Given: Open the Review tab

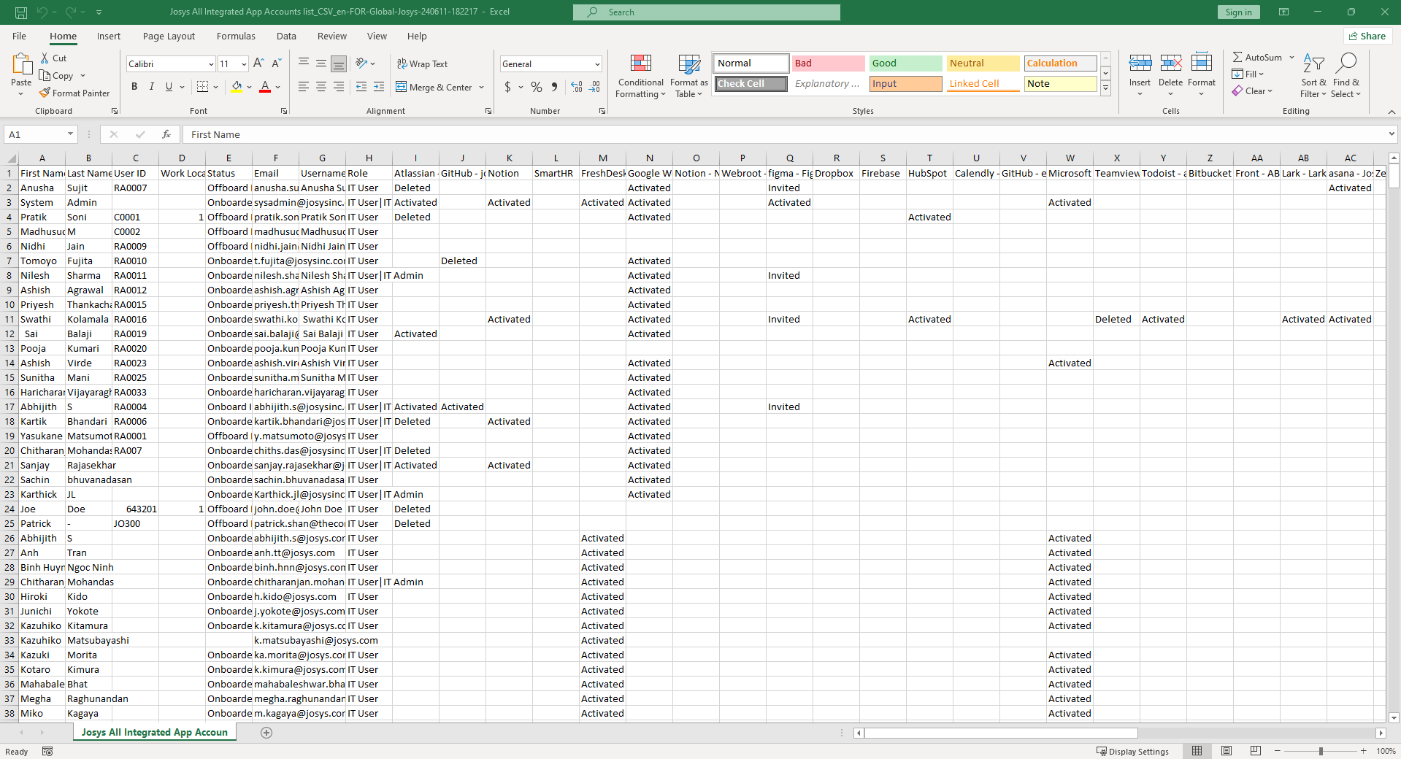Looking at the screenshot, I should click(332, 36).
